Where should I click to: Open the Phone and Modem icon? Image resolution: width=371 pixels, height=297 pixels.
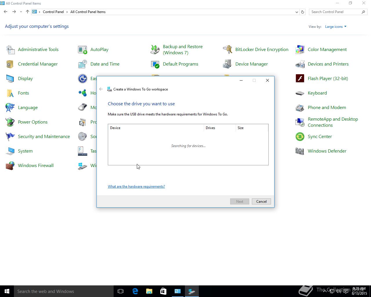point(300,108)
